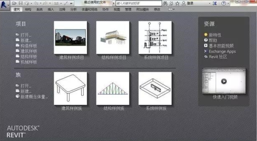
Task: Switch to the 系统 ribbon tab
Action: point(39,9)
